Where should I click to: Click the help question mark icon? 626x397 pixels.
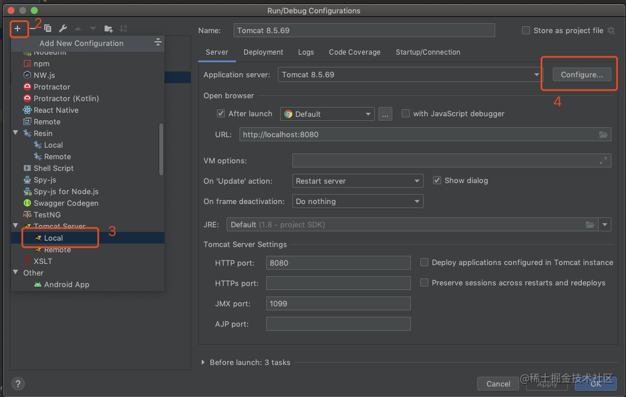[18, 384]
